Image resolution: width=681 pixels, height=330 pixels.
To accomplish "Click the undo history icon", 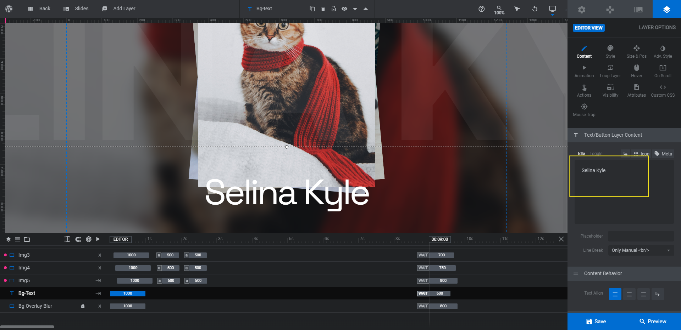I will pos(535,9).
